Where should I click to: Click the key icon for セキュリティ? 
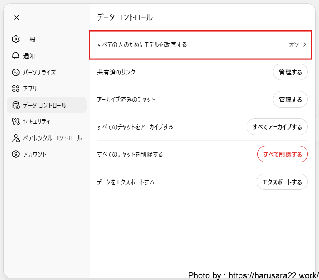click(16, 122)
